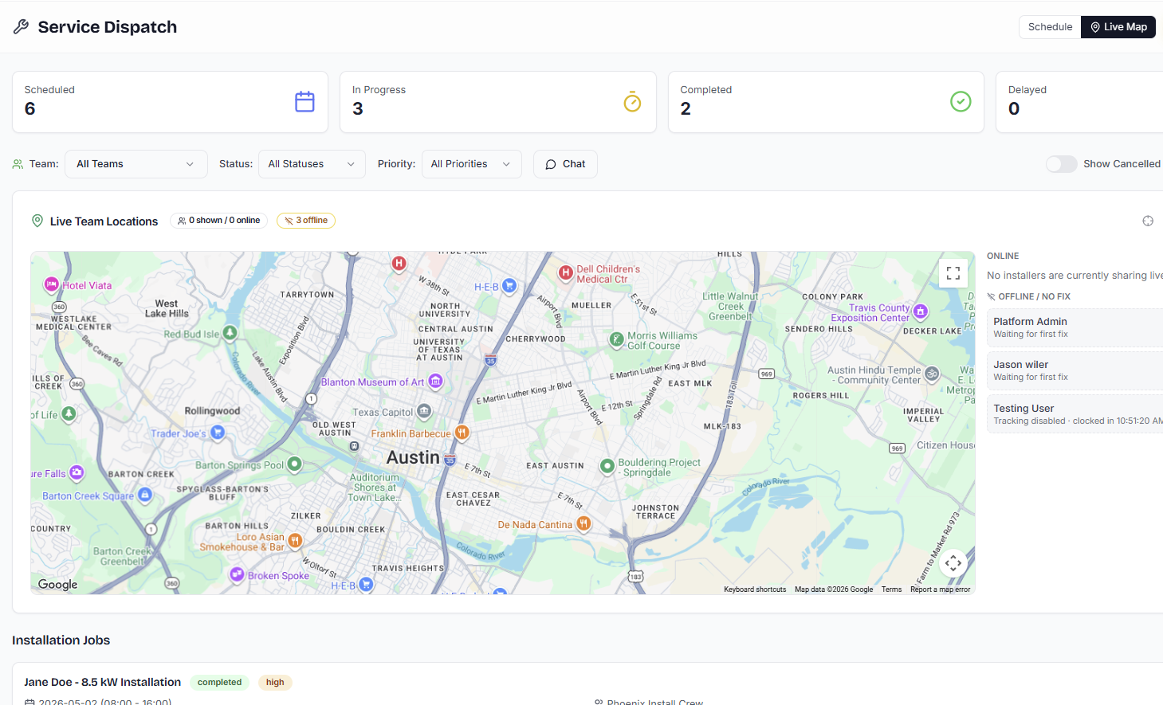Screen dimensions: 1163x705
Task: Click the Hotel Viata map marker
Action: click(51, 284)
